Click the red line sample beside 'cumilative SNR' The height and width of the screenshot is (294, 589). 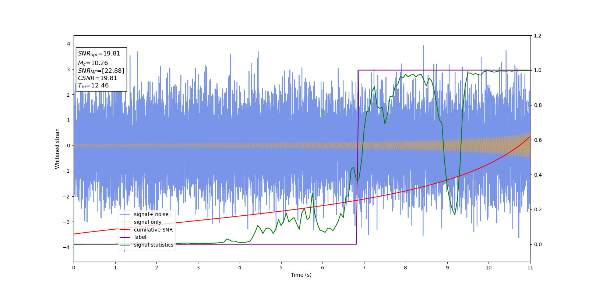point(125,230)
